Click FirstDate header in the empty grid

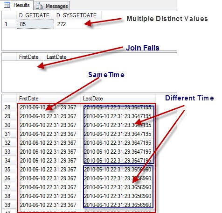coord(30,57)
